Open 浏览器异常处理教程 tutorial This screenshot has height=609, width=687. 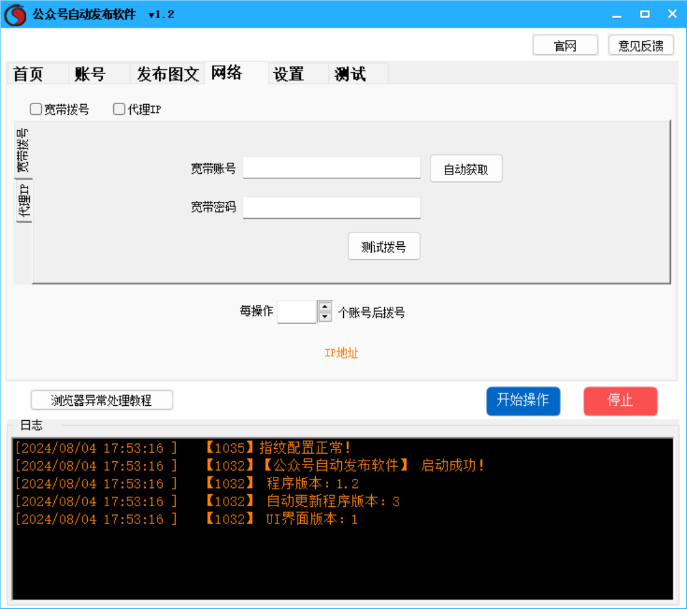[x=102, y=400]
